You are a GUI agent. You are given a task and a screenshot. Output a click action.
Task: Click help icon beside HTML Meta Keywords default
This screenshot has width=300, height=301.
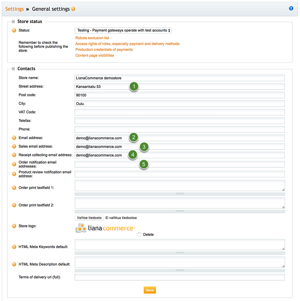(x=14, y=247)
